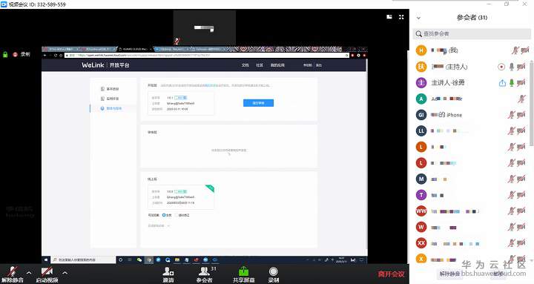Image resolution: width=534 pixels, height=284 pixels.
Task: Switch to HUAWEI CLOUD browser tab
Action: click(x=136, y=50)
